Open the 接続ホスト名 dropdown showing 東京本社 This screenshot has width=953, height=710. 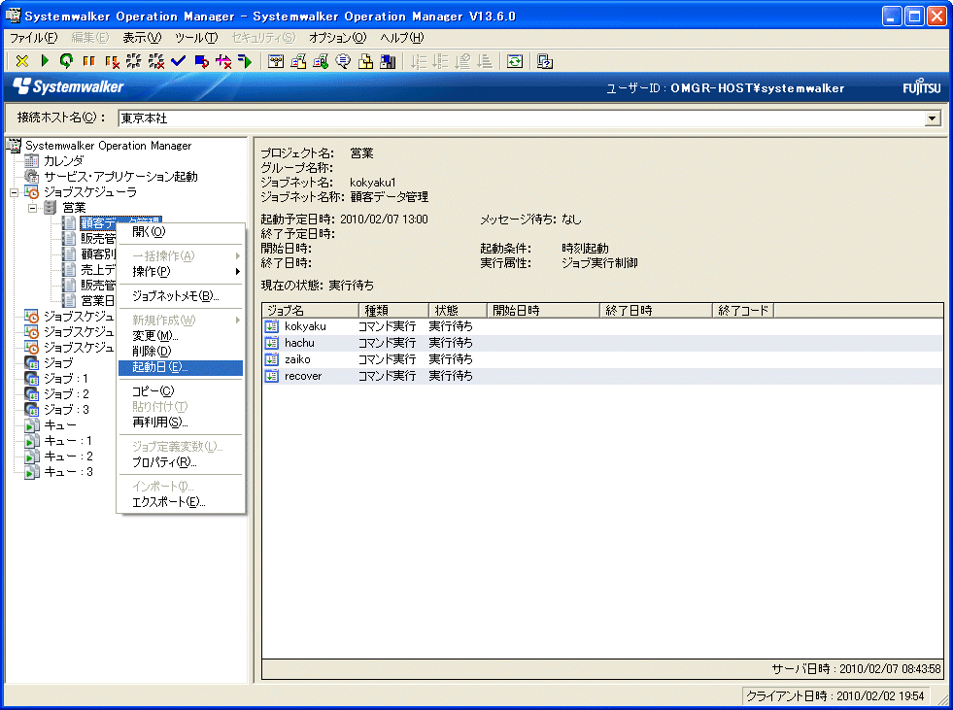[931, 118]
